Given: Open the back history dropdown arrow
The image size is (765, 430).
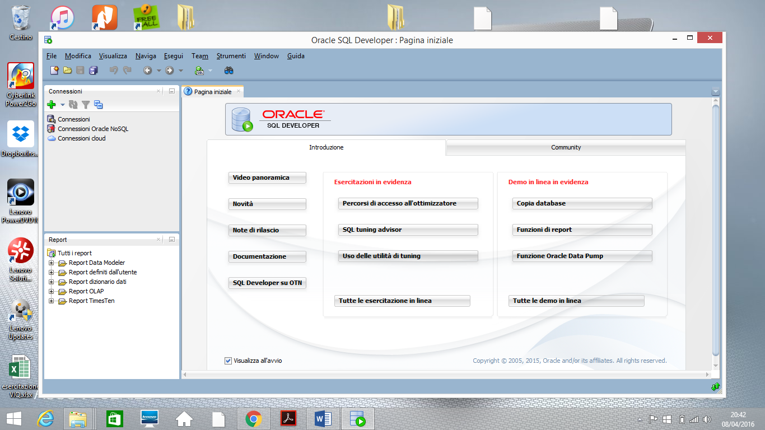Looking at the screenshot, I should point(158,71).
